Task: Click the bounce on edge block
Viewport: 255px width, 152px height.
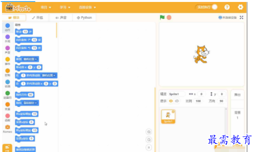Action: (25, 149)
